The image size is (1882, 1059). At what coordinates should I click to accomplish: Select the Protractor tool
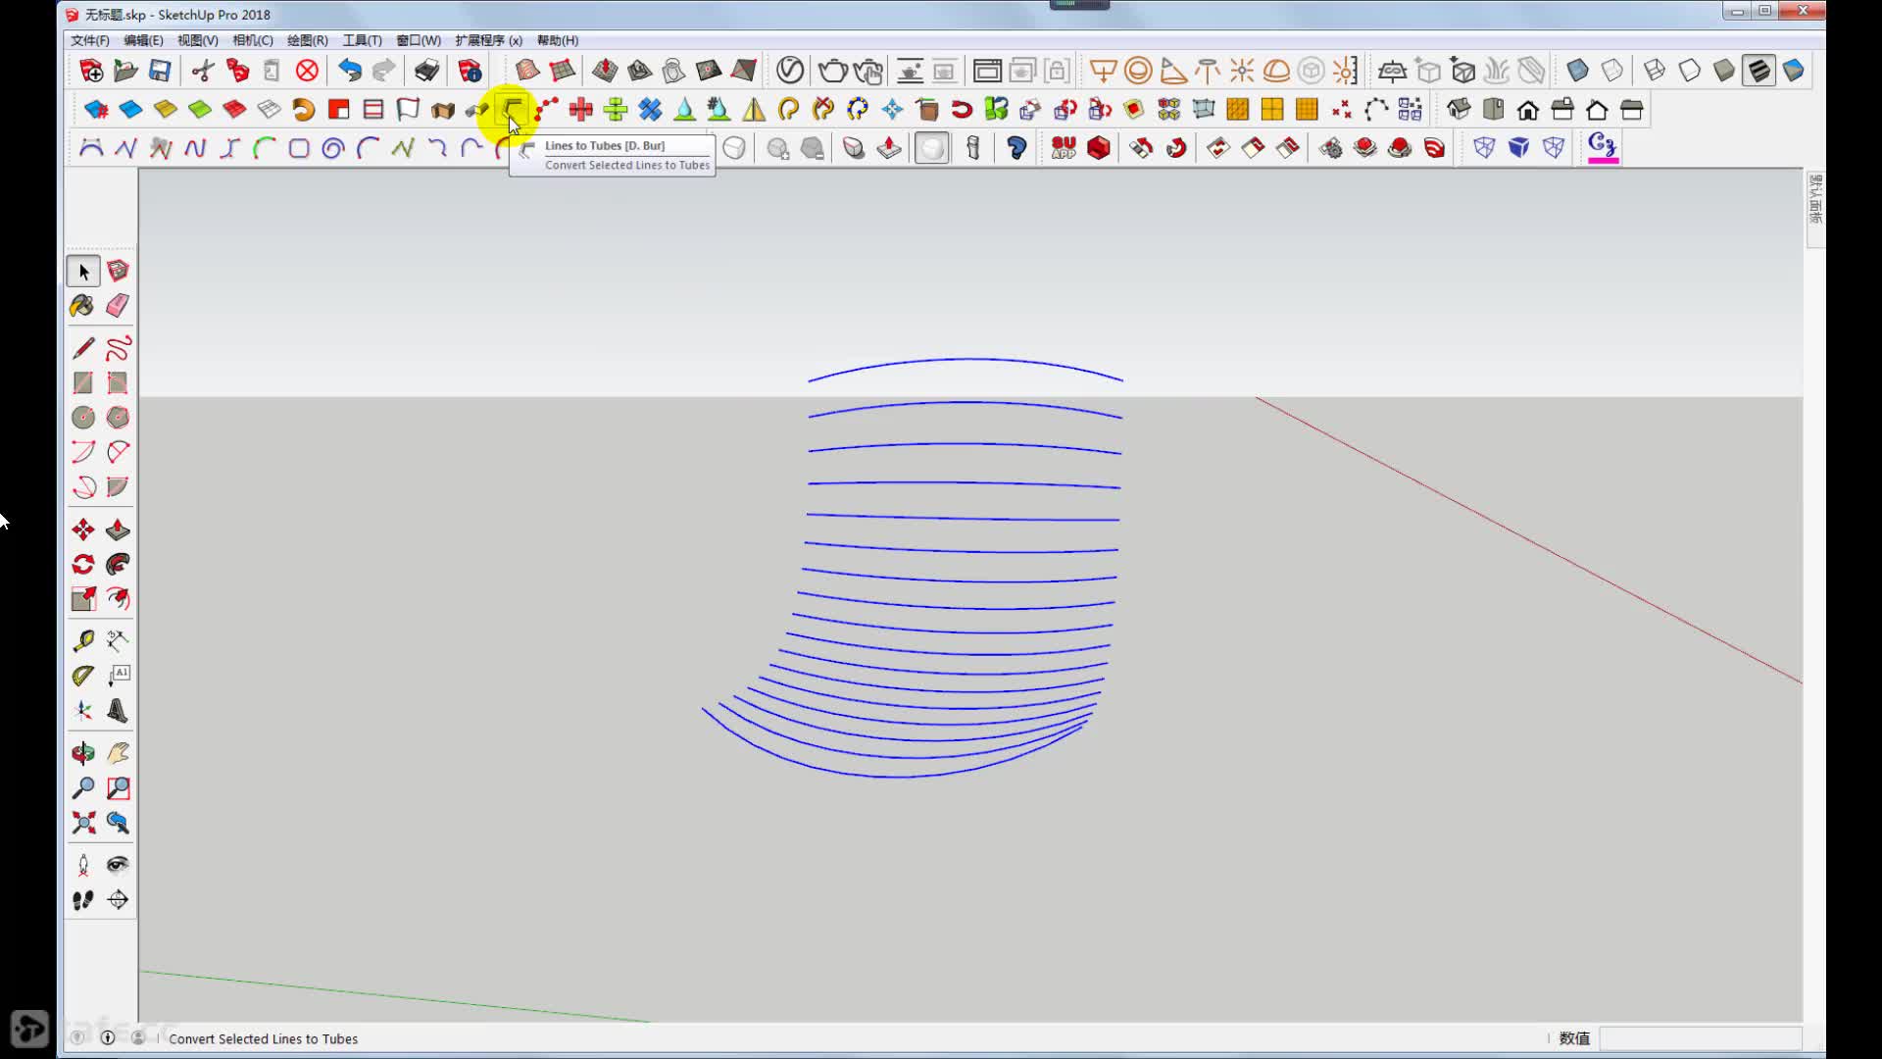pyautogui.click(x=83, y=676)
